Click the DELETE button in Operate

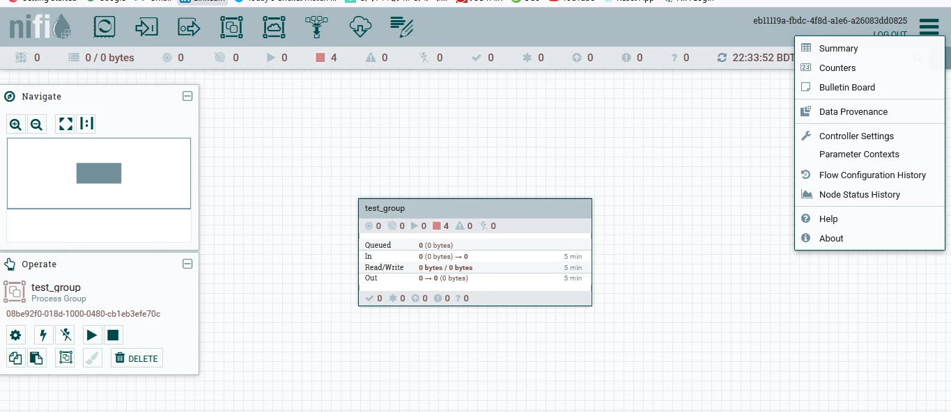137,358
